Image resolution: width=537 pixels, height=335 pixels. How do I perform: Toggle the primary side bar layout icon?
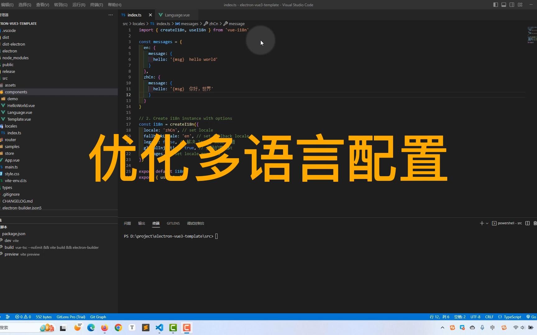(x=496, y=5)
